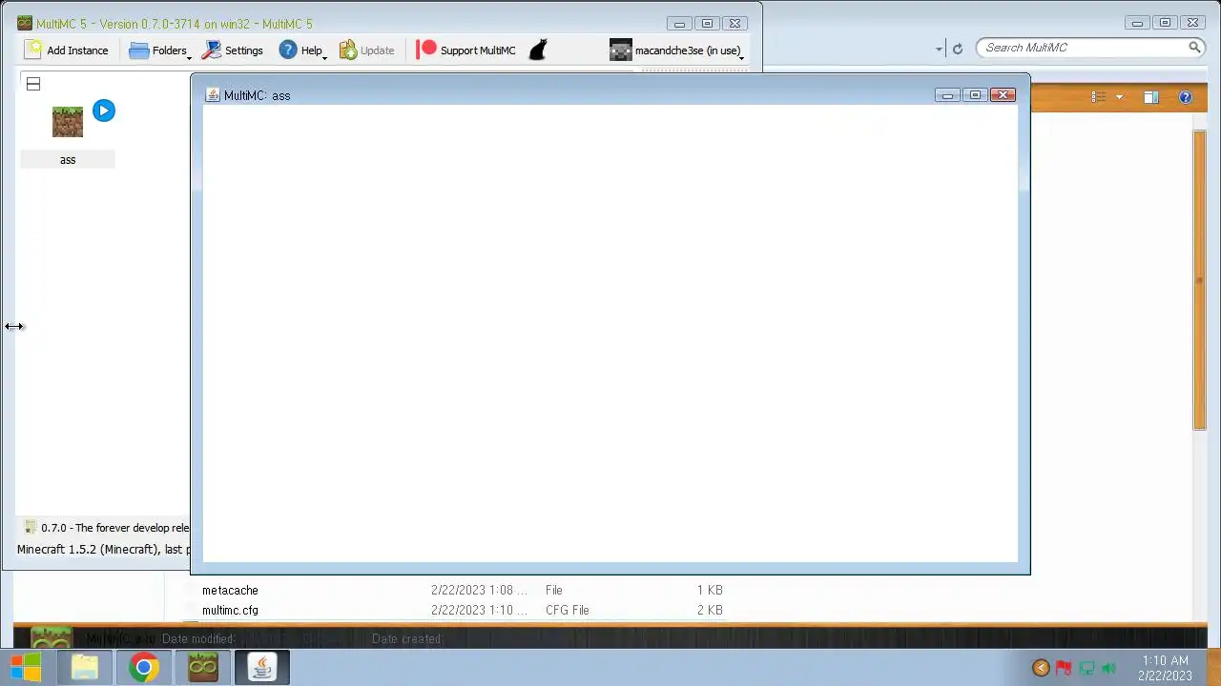Screen dimensions: 1221x686
Task: Click the "1 KB" size of metacache
Action: pyautogui.click(x=710, y=591)
